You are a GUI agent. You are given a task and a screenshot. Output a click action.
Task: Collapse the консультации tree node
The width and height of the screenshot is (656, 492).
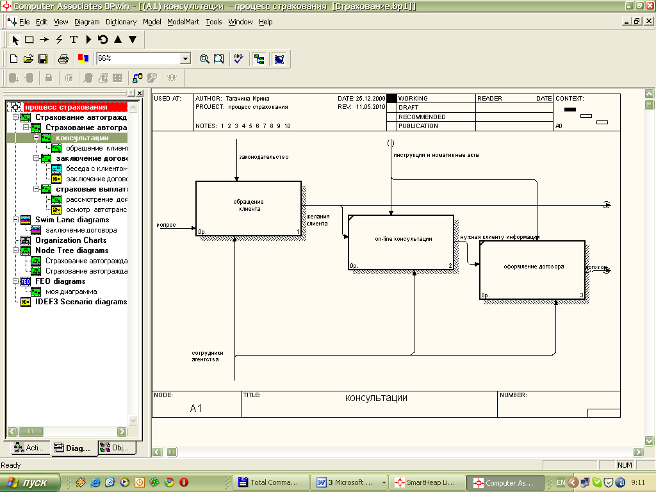pos(36,138)
